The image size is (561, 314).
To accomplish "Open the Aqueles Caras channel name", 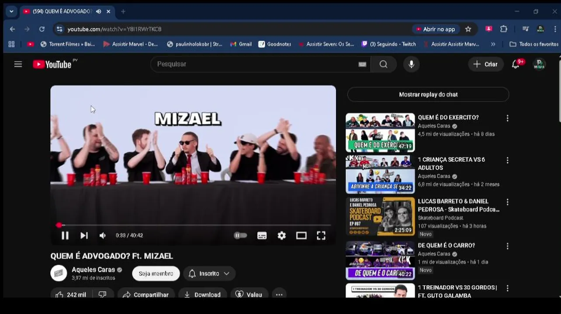I will click(93, 270).
